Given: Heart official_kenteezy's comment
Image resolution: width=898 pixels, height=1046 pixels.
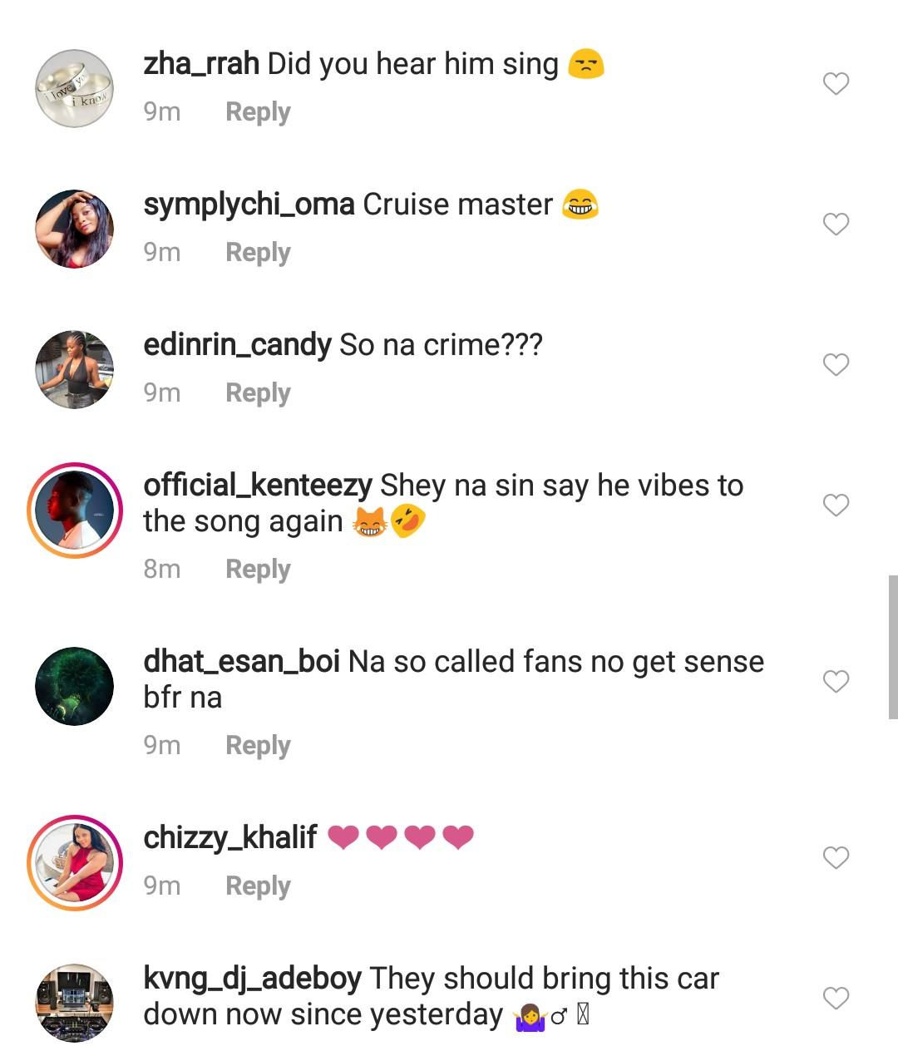Looking at the screenshot, I should click(x=836, y=506).
